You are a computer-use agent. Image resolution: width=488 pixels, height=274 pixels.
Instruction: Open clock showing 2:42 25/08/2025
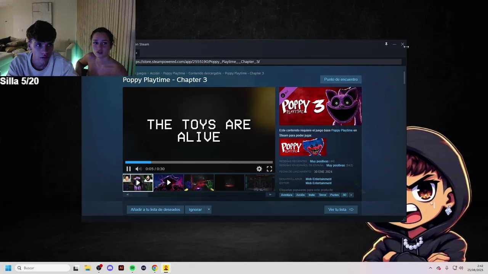pyautogui.click(x=475, y=268)
